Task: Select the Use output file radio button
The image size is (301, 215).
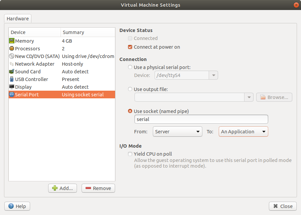Action: [130, 89]
